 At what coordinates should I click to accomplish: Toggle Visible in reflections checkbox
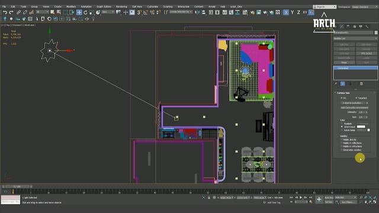[342, 143]
